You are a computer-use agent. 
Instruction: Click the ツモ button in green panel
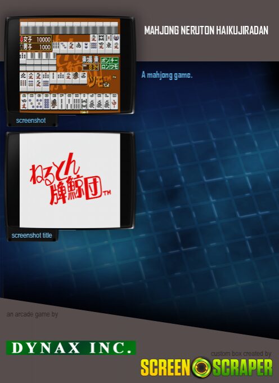click(x=114, y=66)
